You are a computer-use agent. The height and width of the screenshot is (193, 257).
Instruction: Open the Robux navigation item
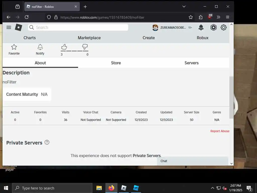(x=203, y=38)
